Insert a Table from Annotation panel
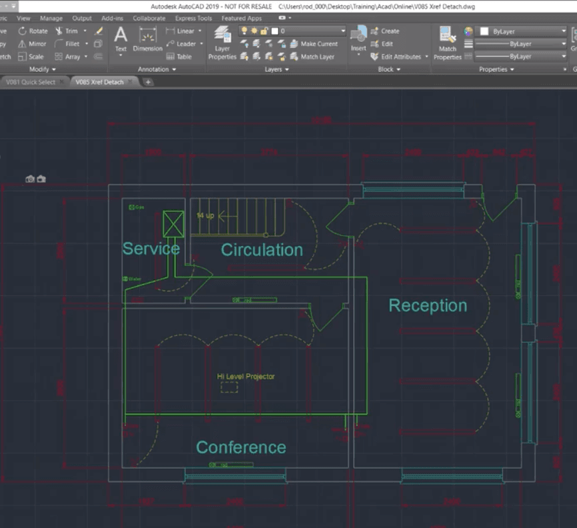577x528 pixels. 179,57
